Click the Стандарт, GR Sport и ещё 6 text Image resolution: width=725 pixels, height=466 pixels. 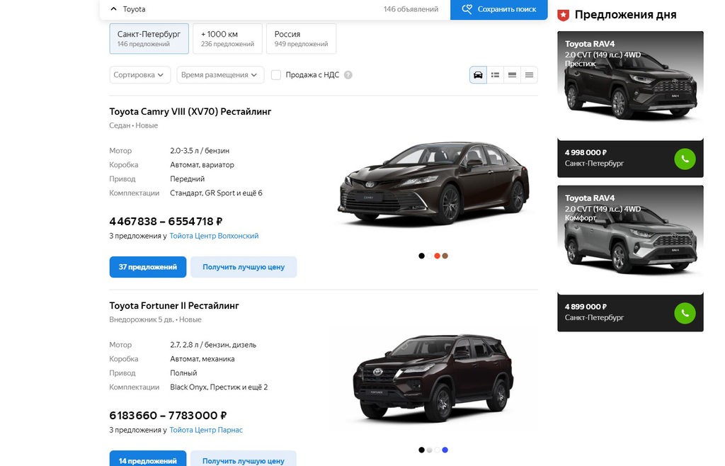click(x=216, y=193)
